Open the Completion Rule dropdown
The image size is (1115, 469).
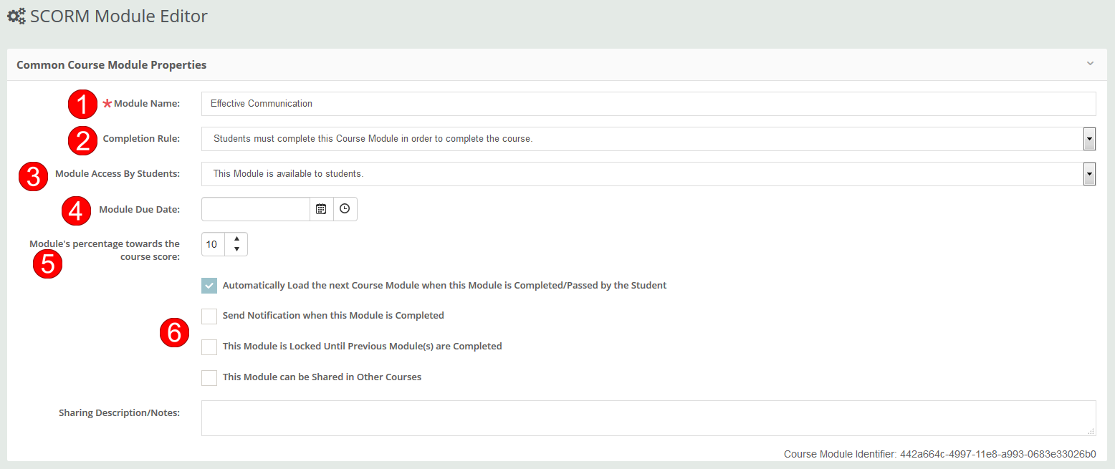1089,139
